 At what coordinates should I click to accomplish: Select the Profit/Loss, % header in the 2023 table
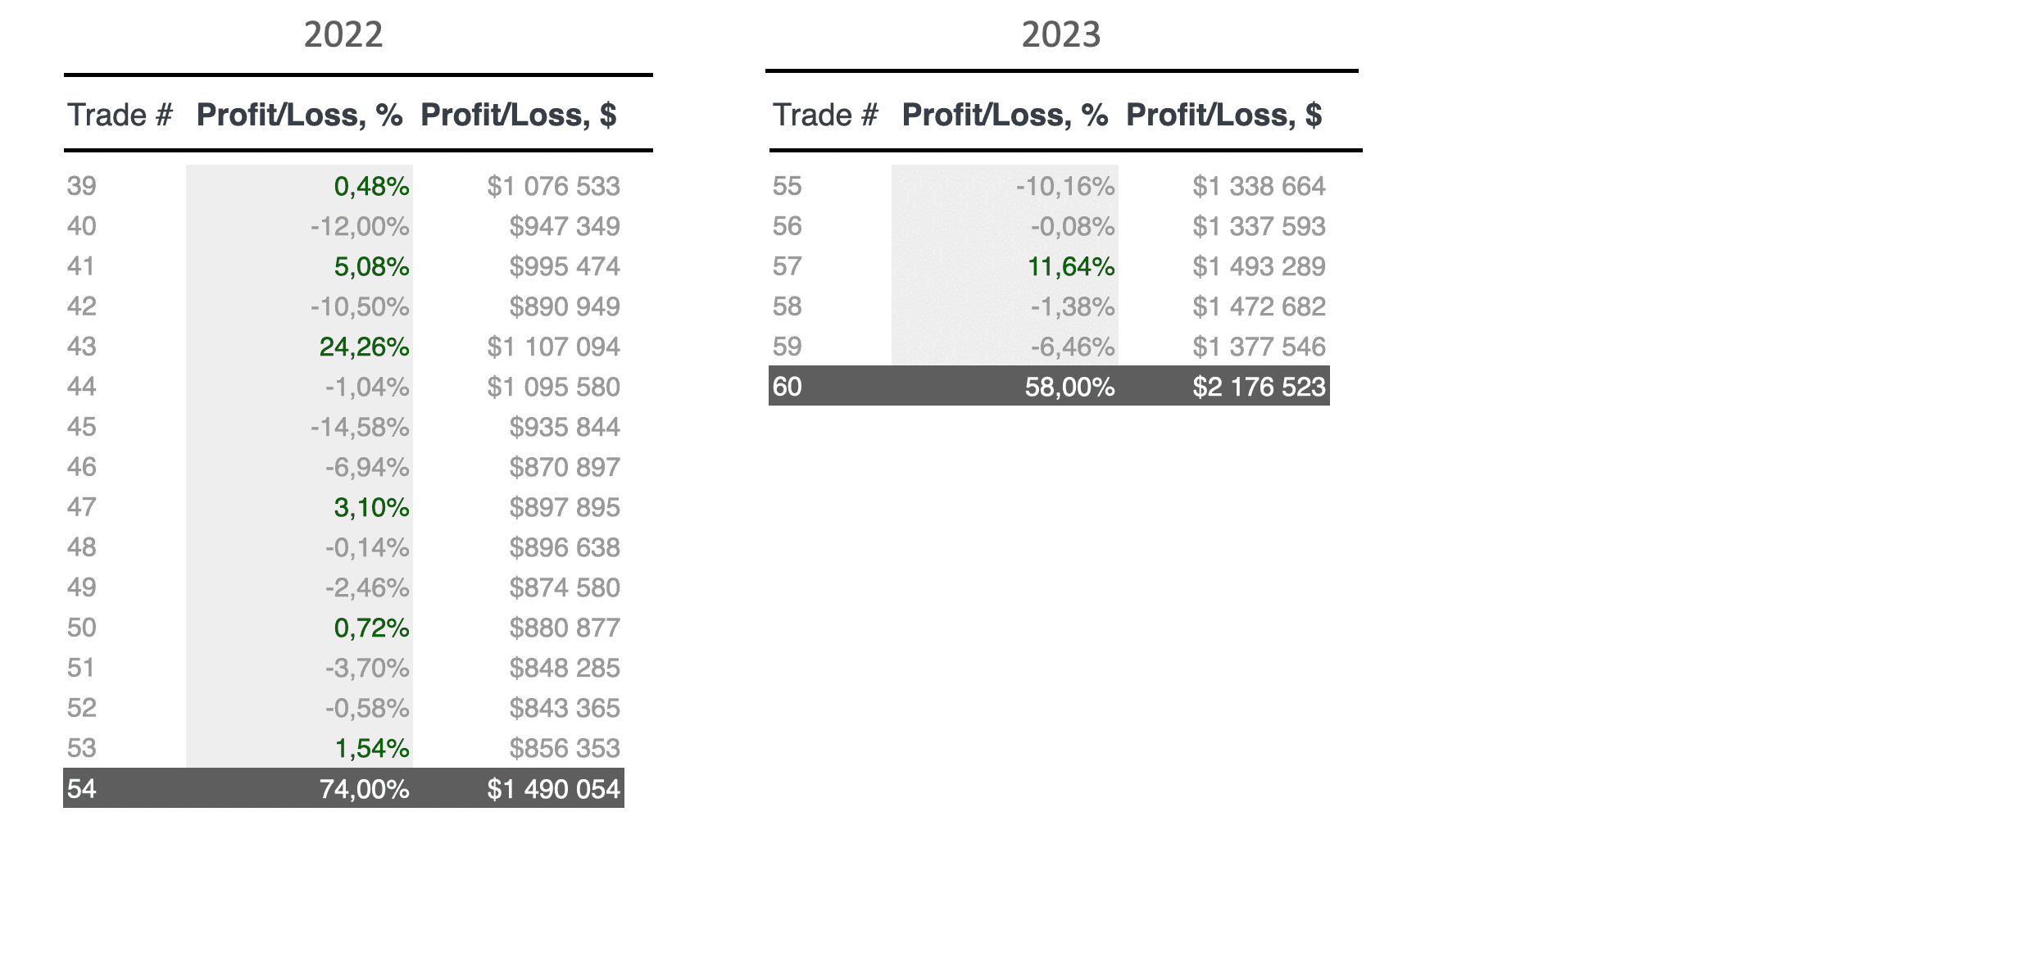[x=1005, y=115]
